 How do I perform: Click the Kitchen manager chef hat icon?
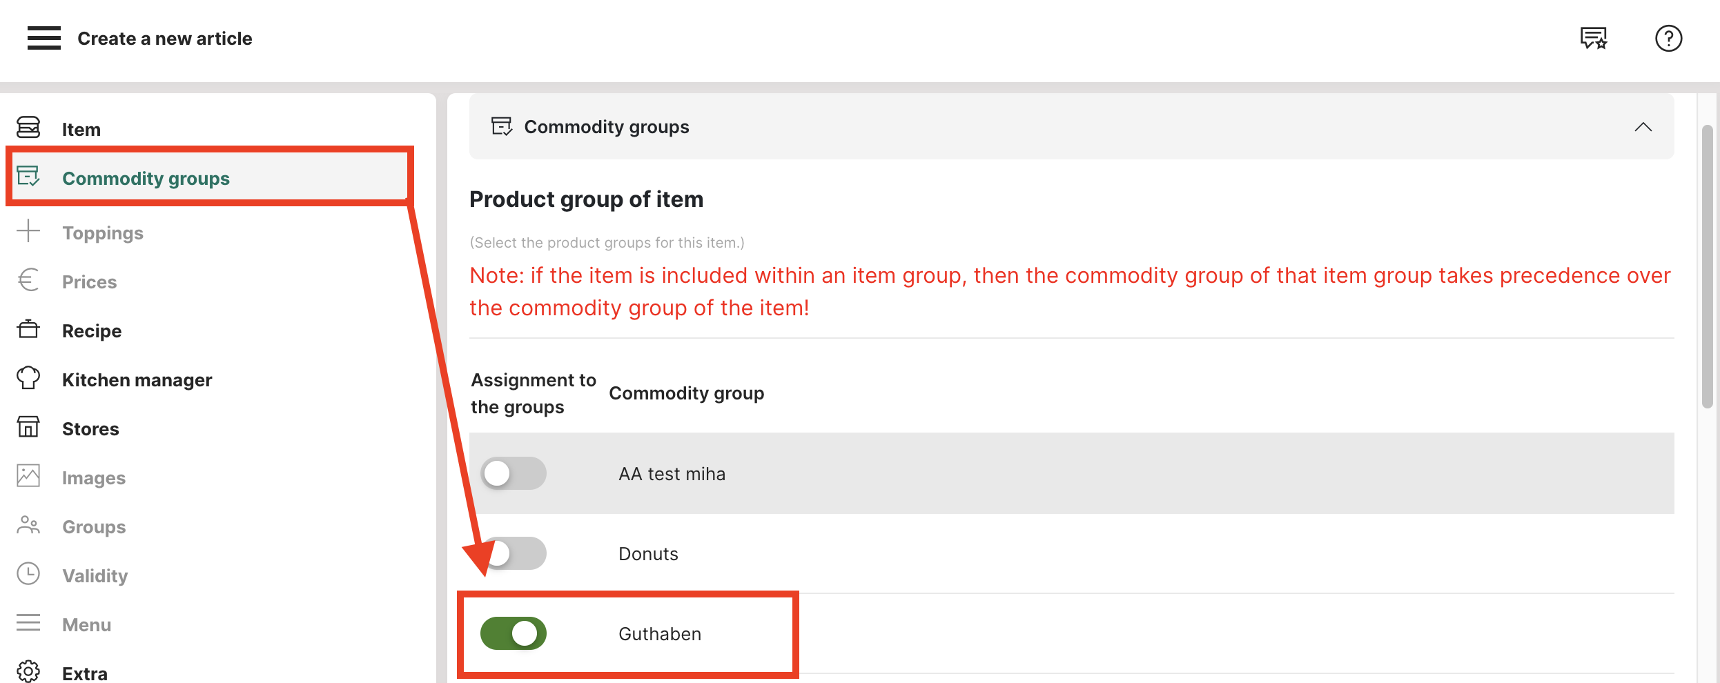[x=28, y=378]
